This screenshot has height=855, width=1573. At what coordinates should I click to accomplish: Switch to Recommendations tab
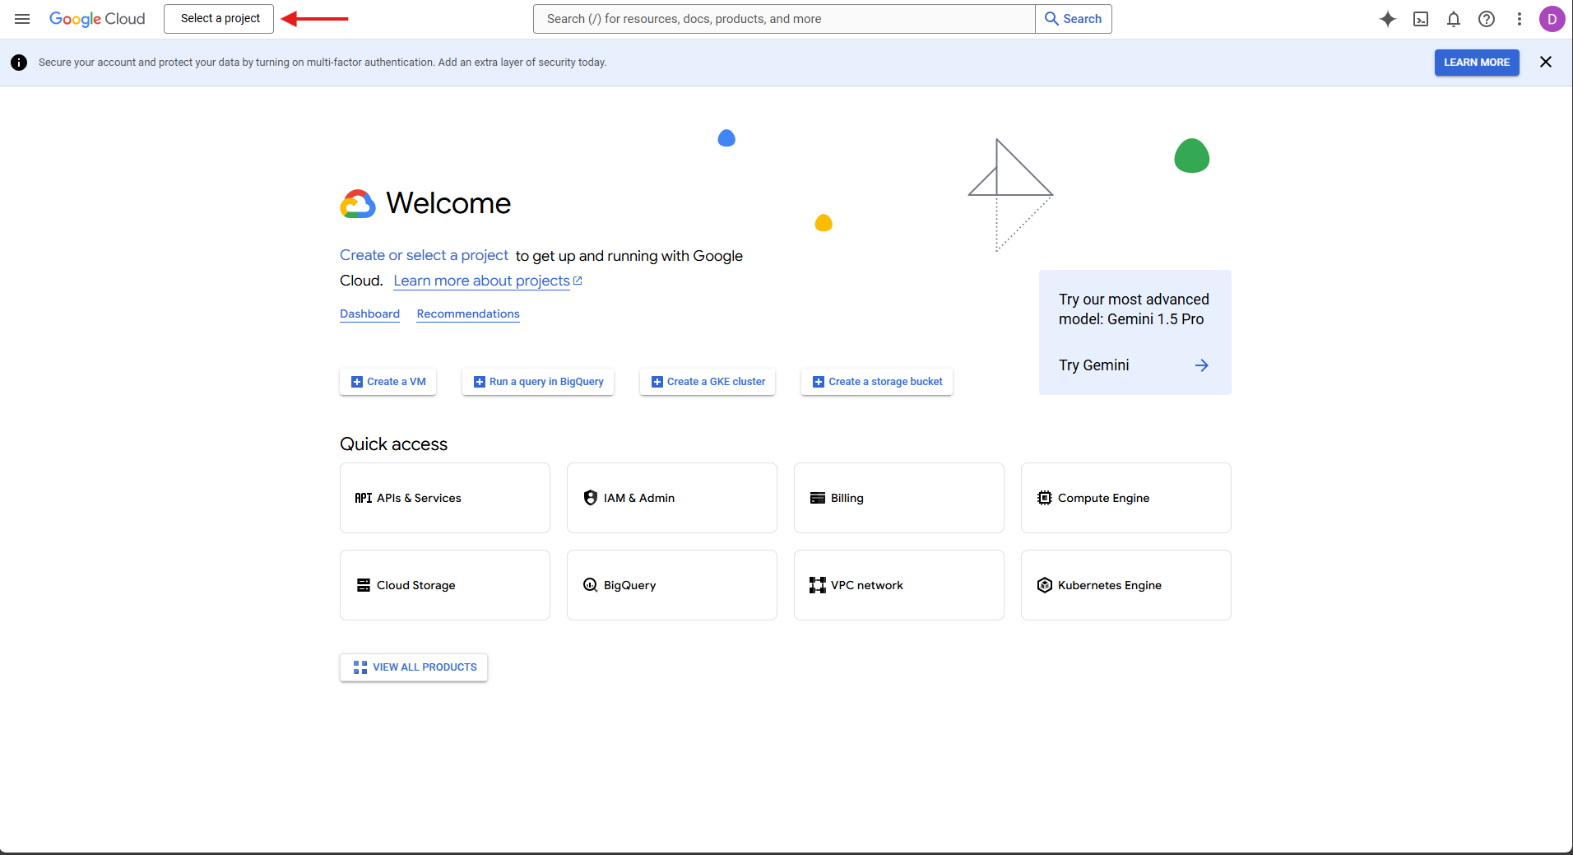point(468,314)
